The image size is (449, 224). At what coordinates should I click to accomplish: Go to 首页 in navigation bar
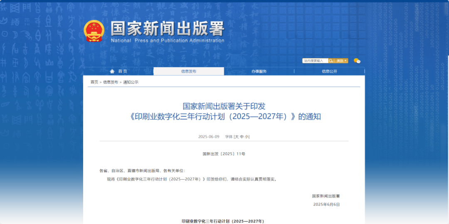pos(123,71)
